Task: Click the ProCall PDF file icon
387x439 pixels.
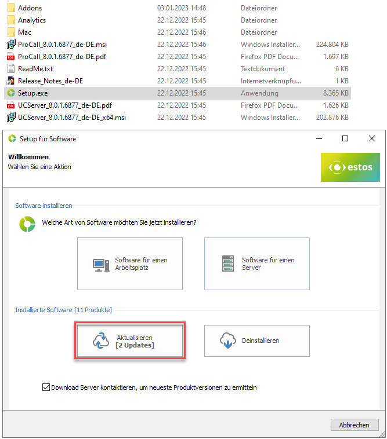Action: (10, 57)
